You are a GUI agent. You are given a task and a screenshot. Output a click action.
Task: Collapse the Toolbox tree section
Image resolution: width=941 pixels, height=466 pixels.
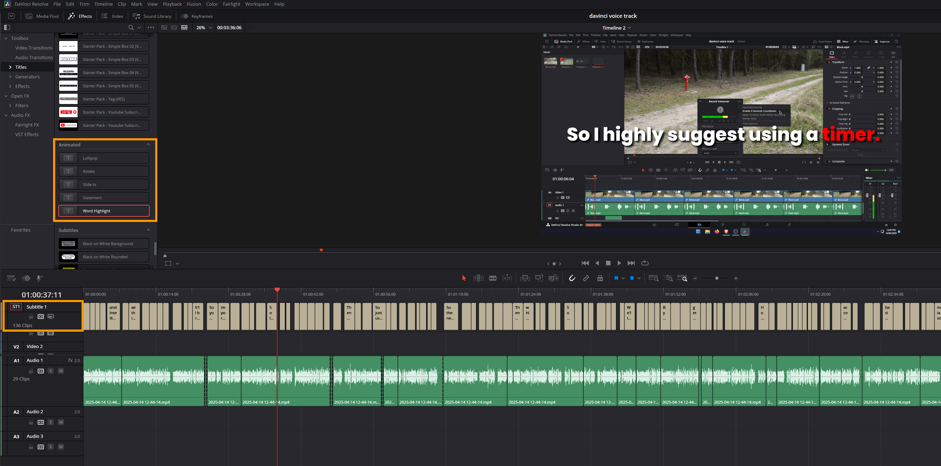click(x=6, y=38)
